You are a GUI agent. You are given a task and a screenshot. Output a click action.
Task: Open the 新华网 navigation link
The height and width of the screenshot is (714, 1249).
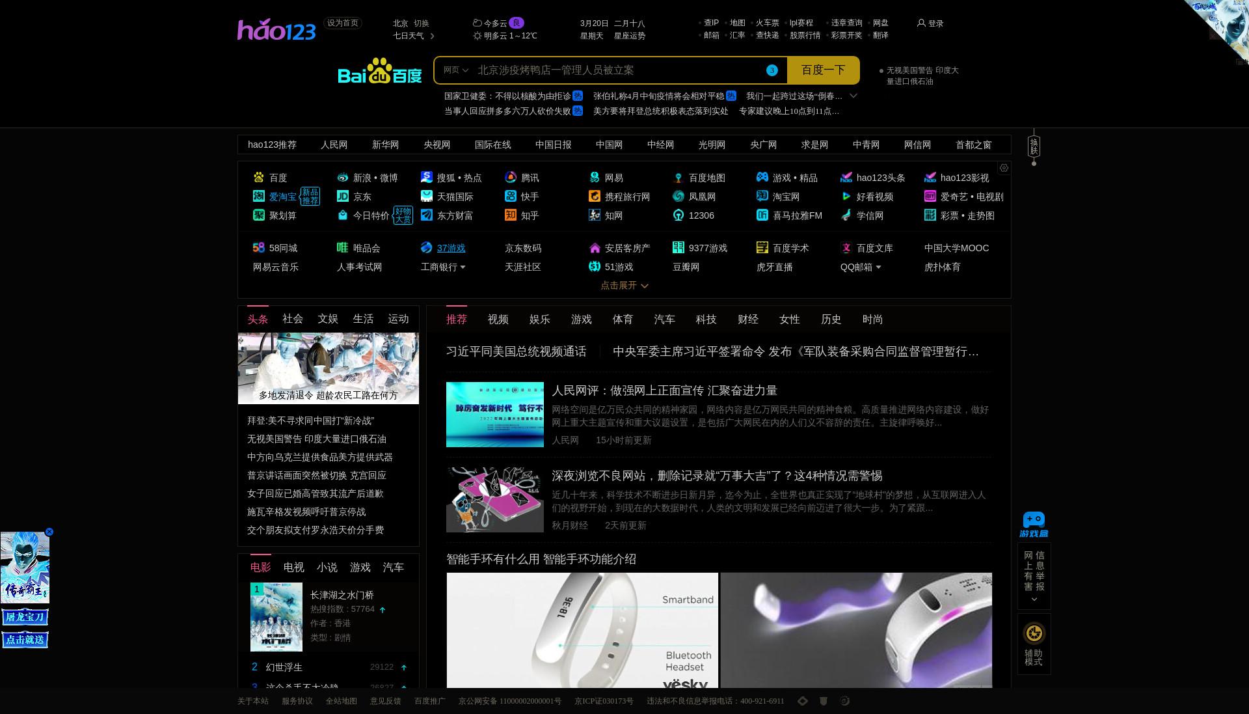click(x=385, y=144)
